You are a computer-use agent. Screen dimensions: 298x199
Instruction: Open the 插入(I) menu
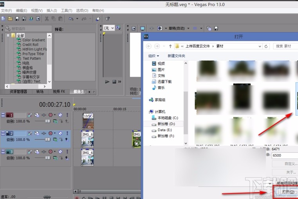(x=51, y=11)
